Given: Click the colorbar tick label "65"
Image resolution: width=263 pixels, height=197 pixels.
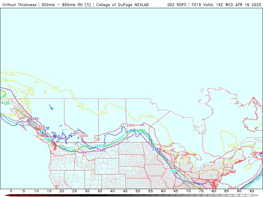Looking at the screenshot, I should coord(176,191).
